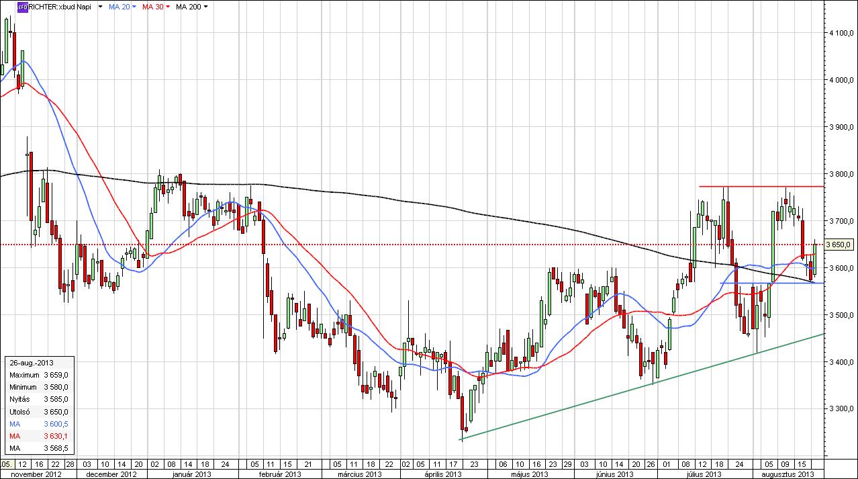Viewport: 858px width, 479px height.
Task: Click the Maximum 3 659,0 value
Action: coord(56,375)
